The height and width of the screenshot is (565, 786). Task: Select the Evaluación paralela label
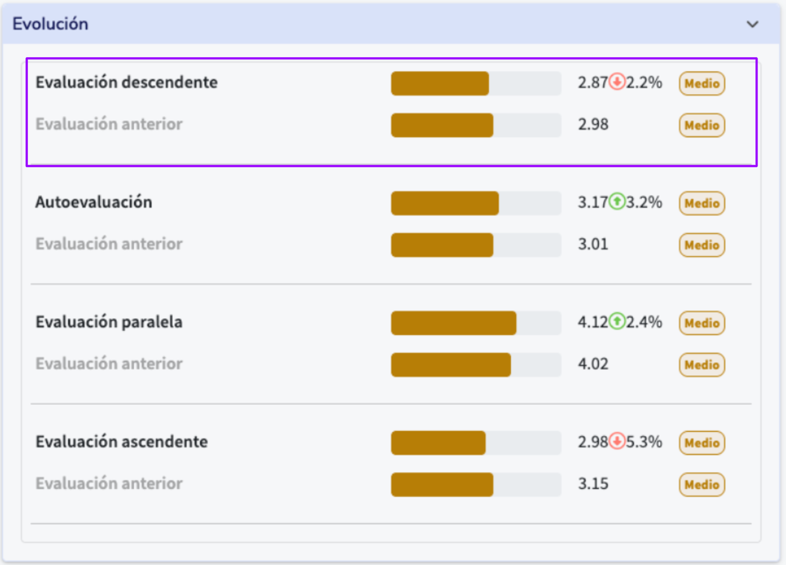tap(109, 322)
